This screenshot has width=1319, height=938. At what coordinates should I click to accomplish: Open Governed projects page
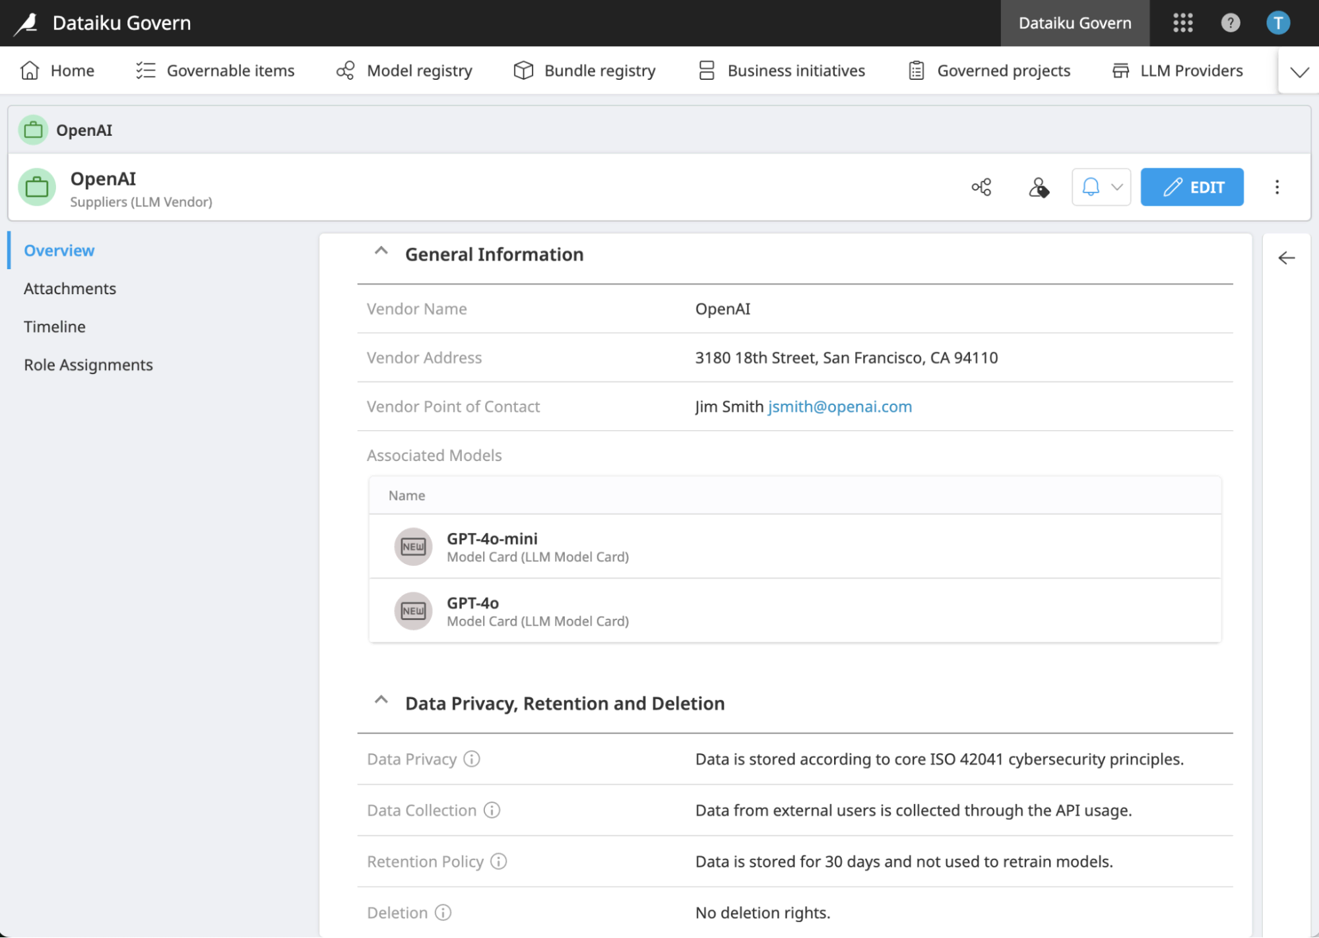coord(989,71)
